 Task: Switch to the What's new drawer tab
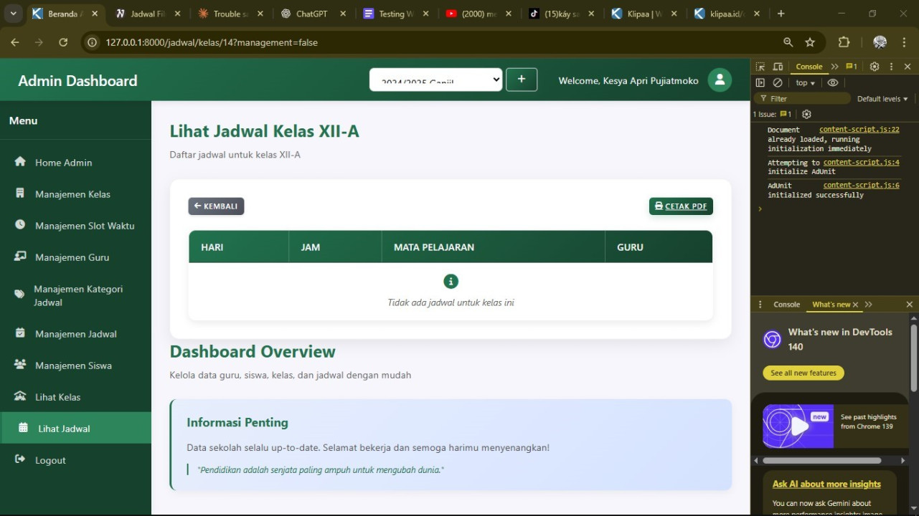(x=831, y=305)
